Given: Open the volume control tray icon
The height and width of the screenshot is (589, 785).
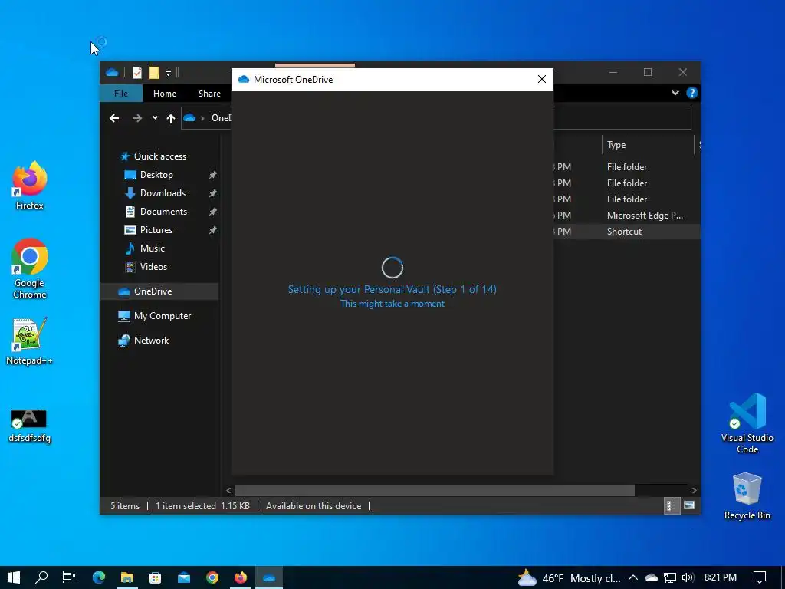Looking at the screenshot, I should tap(688, 578).
